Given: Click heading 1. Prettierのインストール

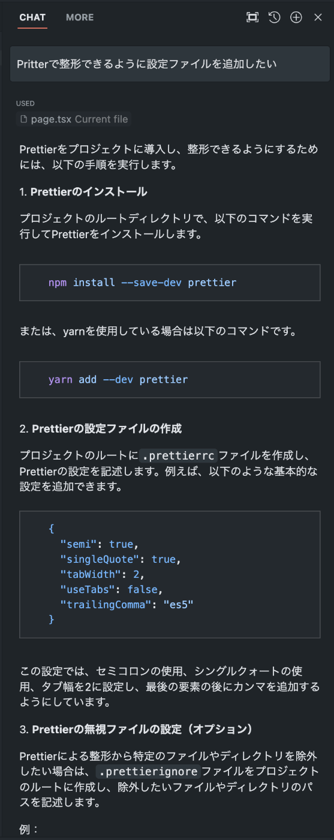Looking at the screenshot, I should click(83, 192).
